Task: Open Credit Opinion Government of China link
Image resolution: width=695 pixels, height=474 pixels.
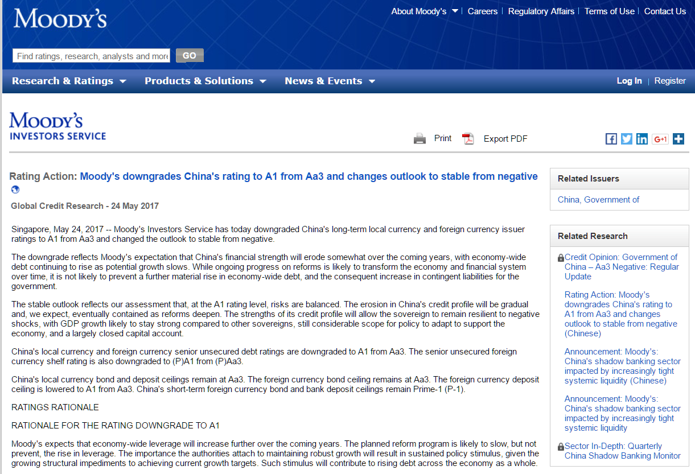Action: tap(622, 267)
